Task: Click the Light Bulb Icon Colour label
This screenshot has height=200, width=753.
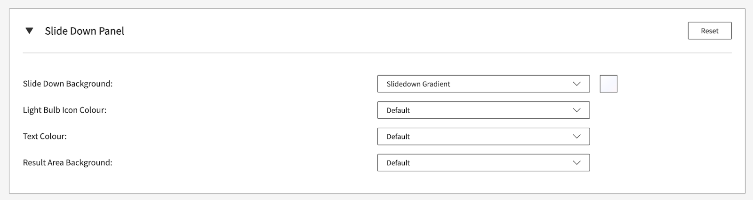Action: [x=64, y=110]
